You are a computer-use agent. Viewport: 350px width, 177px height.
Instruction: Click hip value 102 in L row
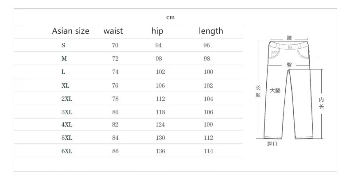tap(160, 72)
